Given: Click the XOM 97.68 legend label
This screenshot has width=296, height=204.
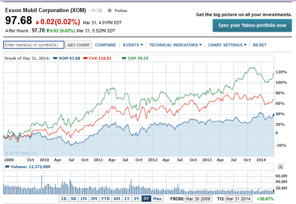Looking at the screenshot, I should (x=69, y=58).
